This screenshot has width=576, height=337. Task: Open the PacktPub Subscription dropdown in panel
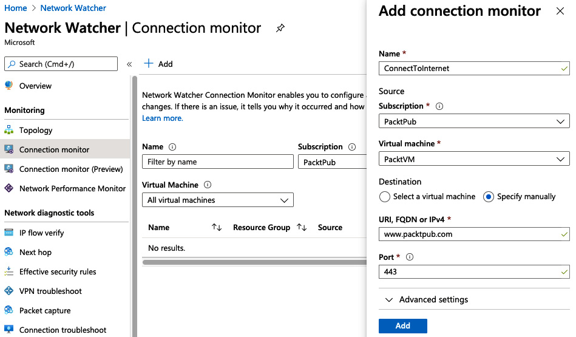click(474, 121)
